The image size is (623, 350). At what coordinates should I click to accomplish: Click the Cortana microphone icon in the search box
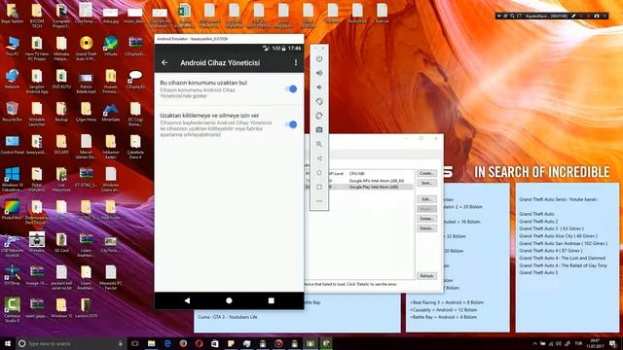[121, 343]
